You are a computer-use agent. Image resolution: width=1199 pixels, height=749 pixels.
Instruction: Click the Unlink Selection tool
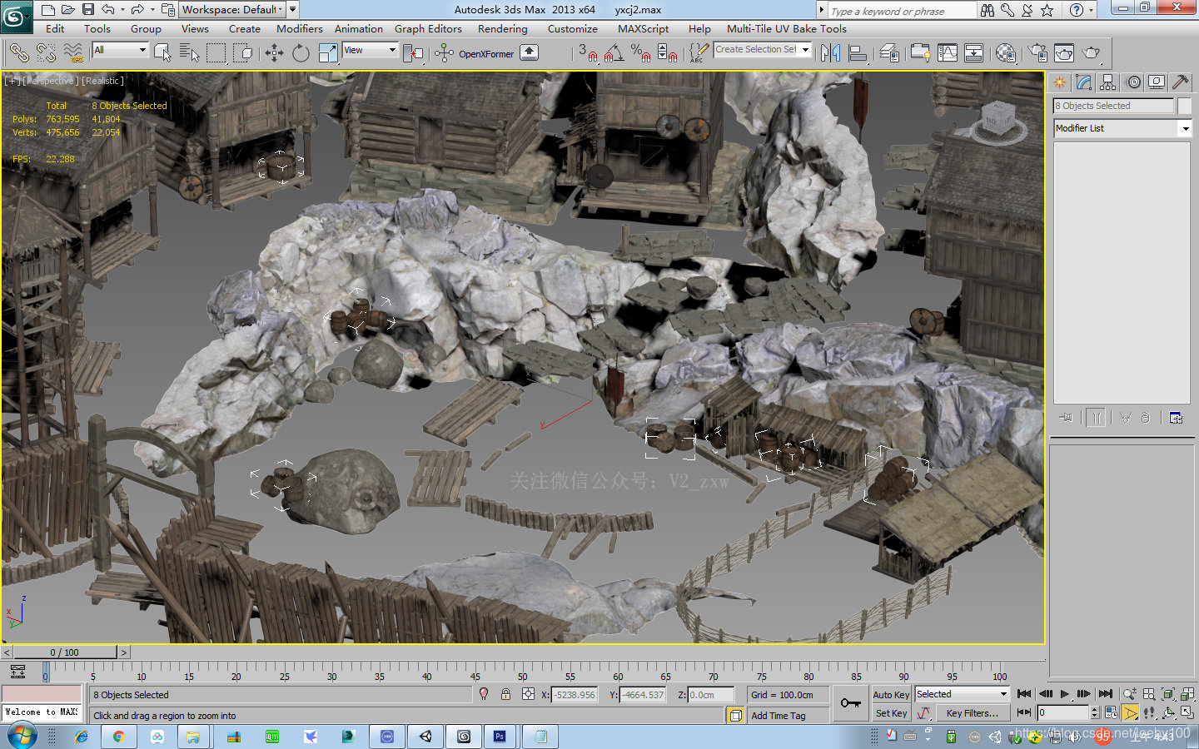(x=46, y=52)
